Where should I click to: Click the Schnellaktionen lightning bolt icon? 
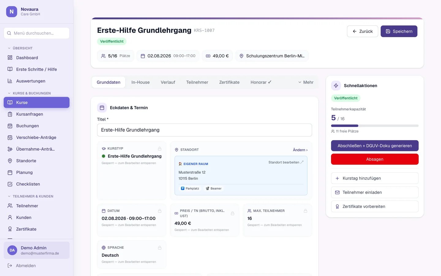click(336, 86)
